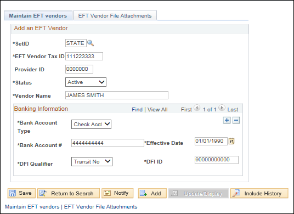This screenshot has width=294, height=214.
Task: Click the Include History button
Action: pyautogui.click(x=259, y=193)
